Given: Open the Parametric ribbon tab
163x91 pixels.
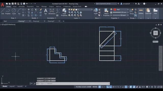Looking at the screenshot, I should point(30,7).
